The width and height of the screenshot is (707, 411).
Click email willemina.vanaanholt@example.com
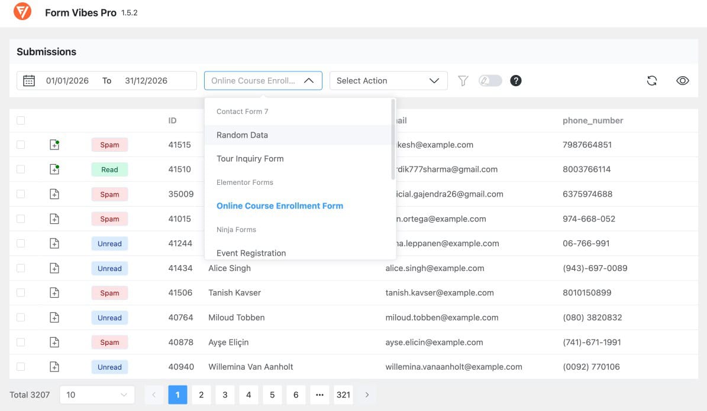click(x=454, y=367)
